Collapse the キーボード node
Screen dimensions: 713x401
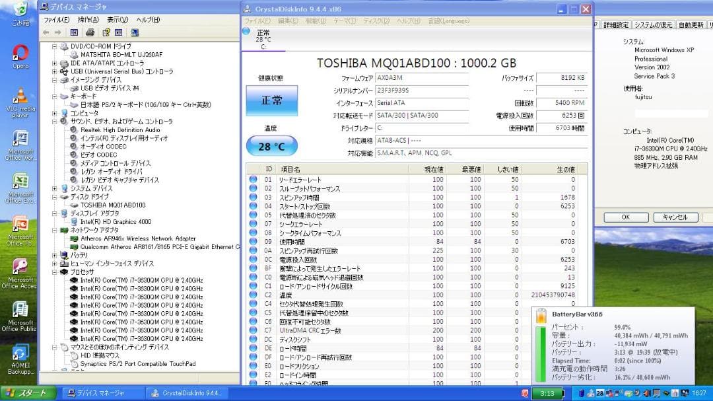[x=55, y=96]
